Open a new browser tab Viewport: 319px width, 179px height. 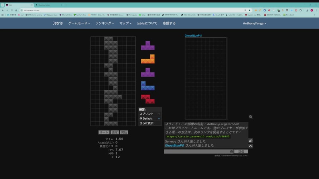pos(66,5)
